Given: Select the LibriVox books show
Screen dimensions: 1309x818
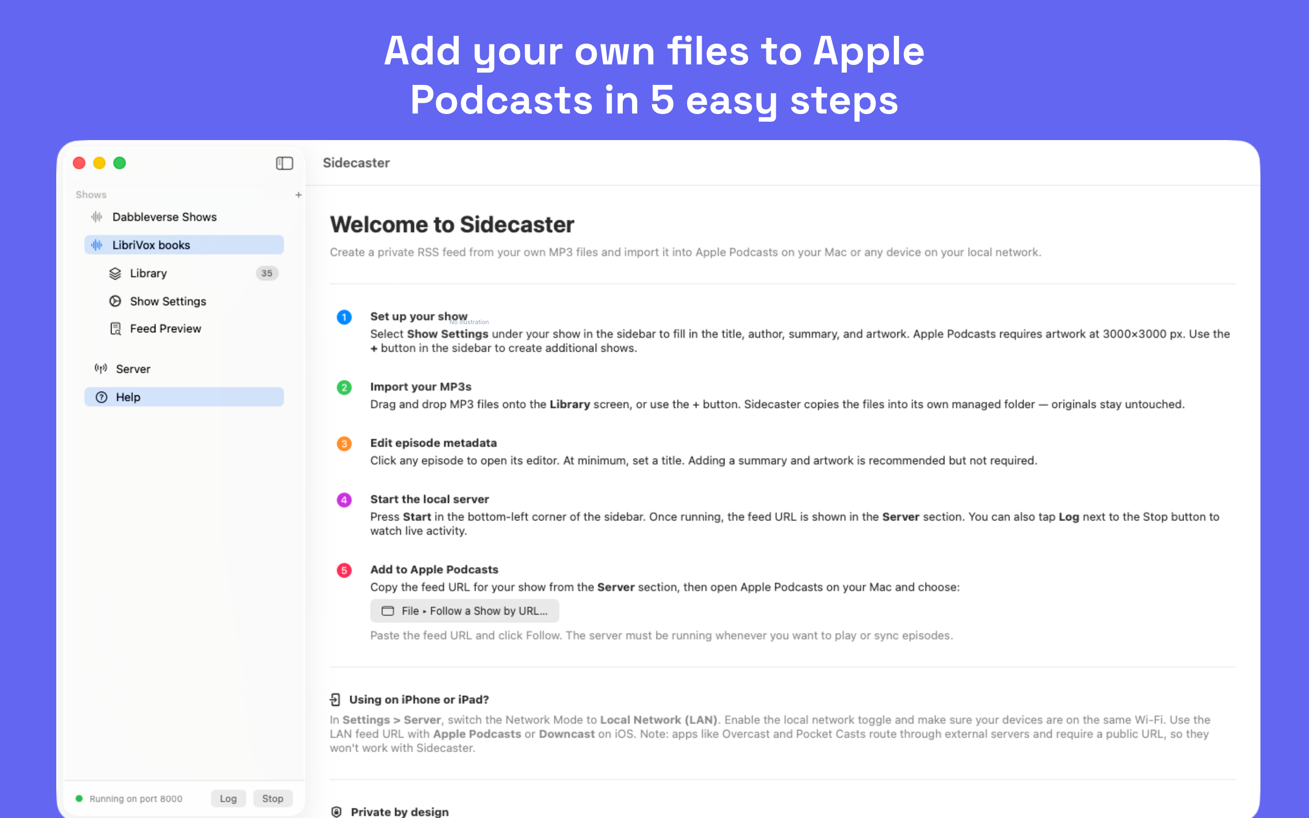Looking at the screenshot, I should 184,245.
